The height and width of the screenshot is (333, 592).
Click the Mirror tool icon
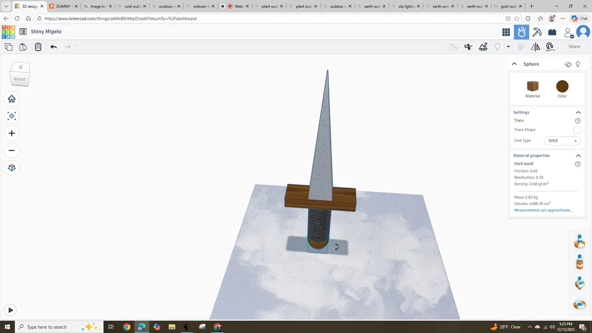point(536,47)
